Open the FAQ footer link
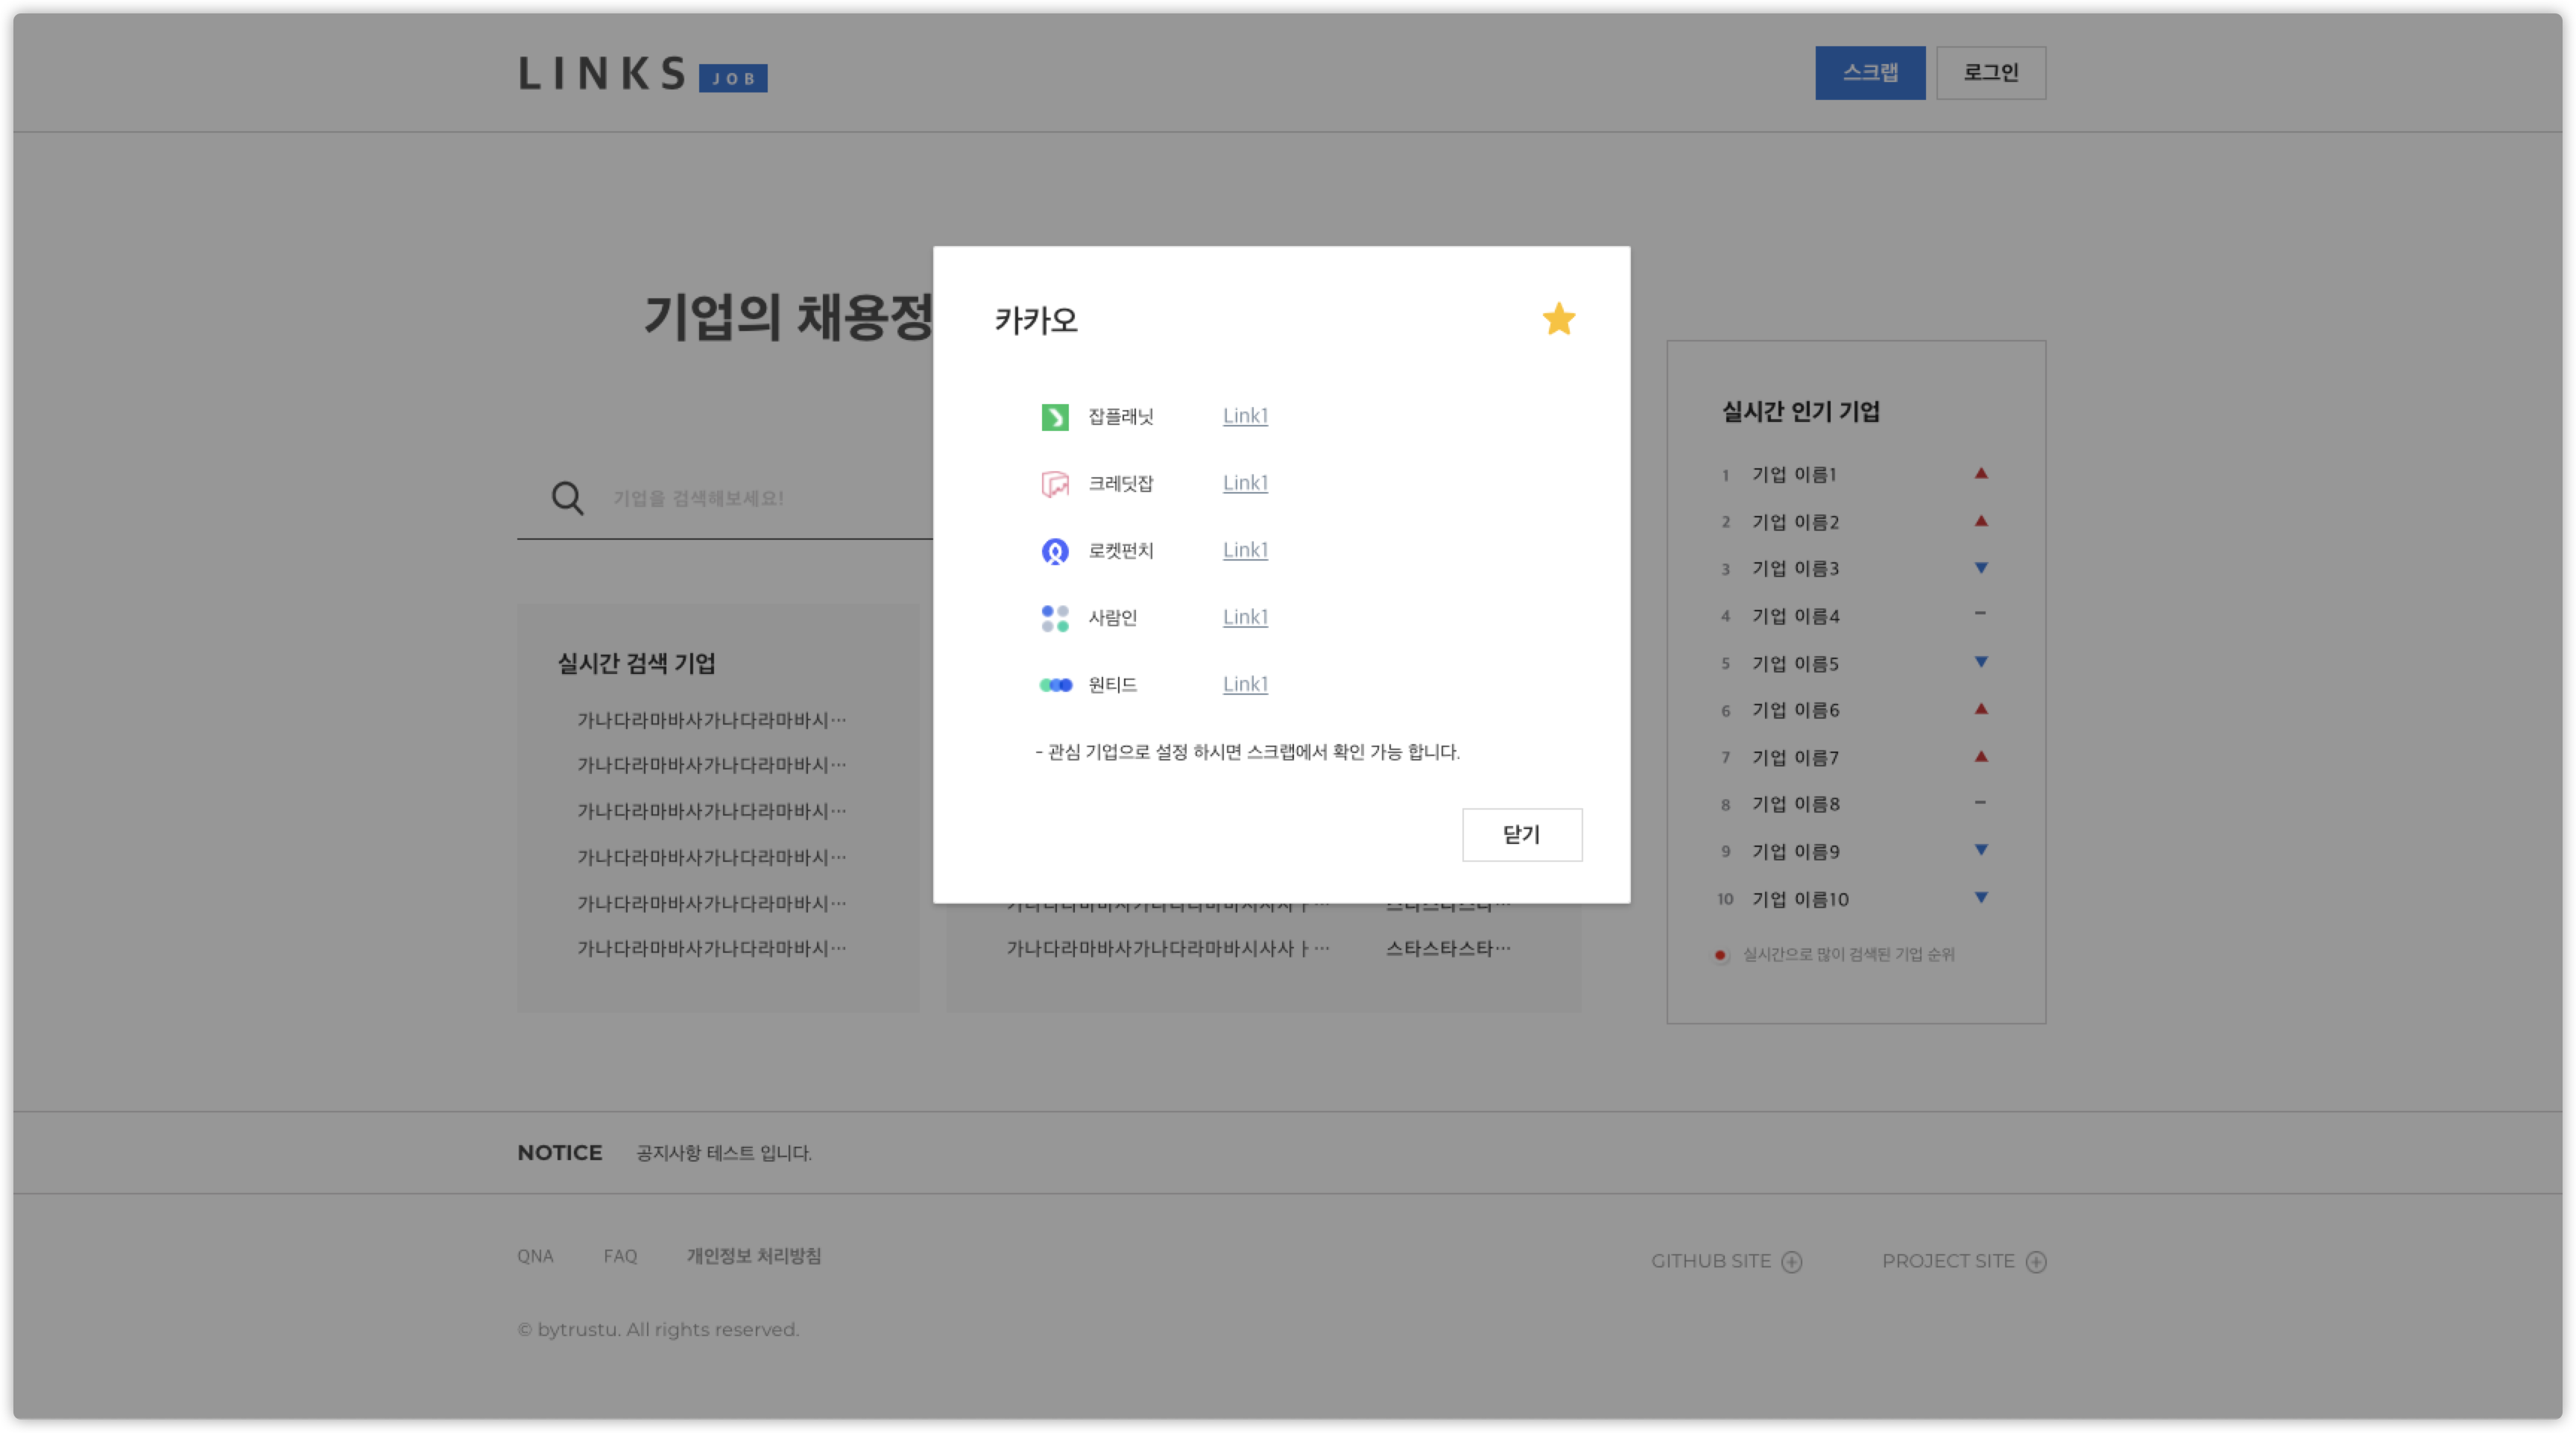 click(x=620, y=1257)
